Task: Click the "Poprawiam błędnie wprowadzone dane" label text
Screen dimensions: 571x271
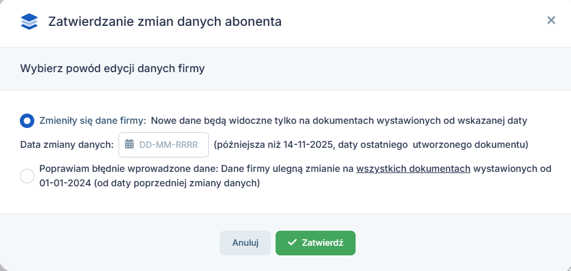Action: (125, 169)
